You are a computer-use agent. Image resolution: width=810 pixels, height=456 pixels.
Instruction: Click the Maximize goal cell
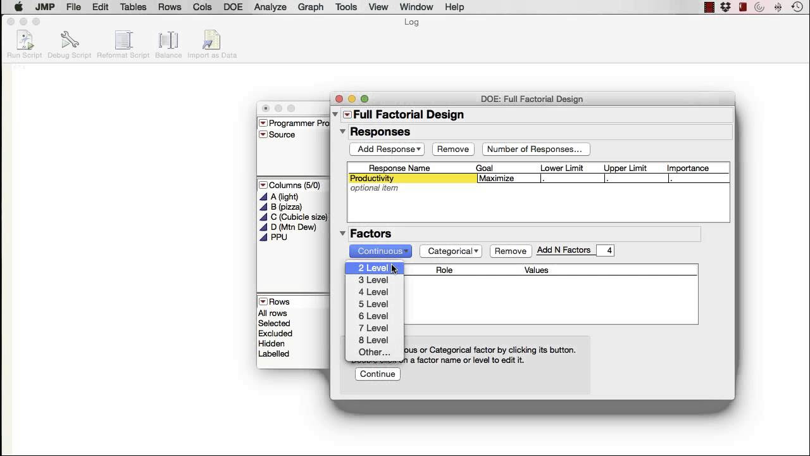pyautogui.click(x=509, y=179)
